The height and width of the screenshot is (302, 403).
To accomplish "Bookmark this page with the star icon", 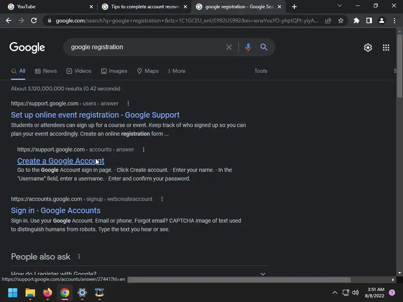I will [x=341, y=20].
